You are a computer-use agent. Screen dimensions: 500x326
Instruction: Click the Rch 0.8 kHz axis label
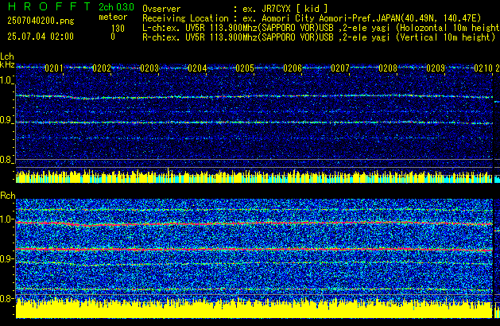(6, 298)
